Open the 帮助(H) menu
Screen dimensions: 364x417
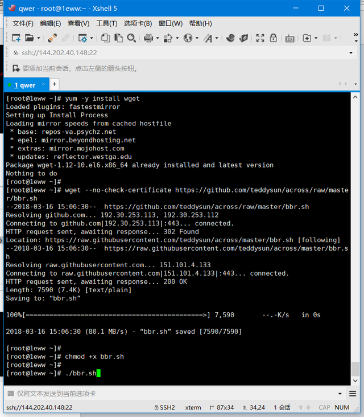(200, 24)
